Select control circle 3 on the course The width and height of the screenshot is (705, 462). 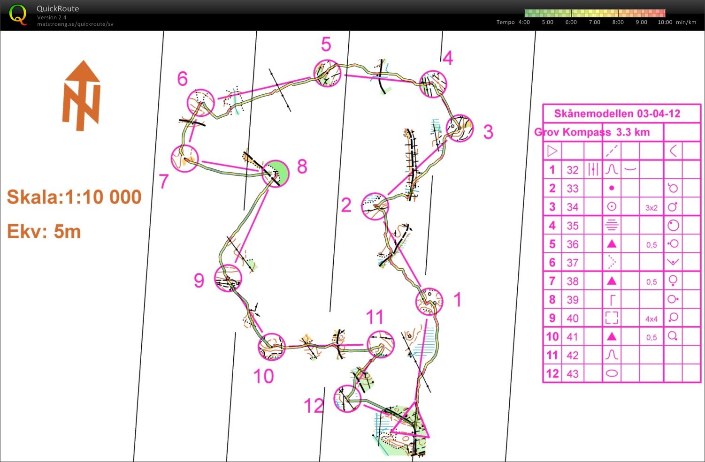[x=460, y=128]
